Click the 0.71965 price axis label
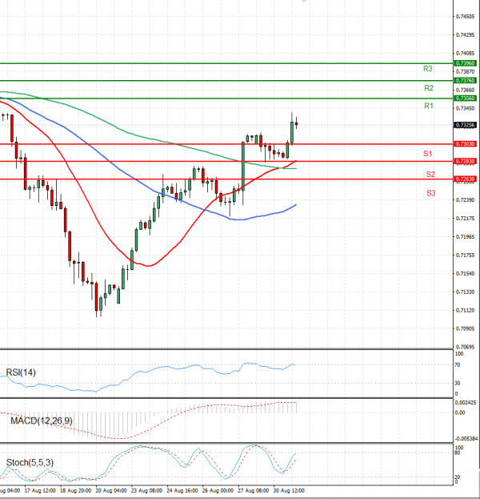480x499 pixels. tap(465, 237)
